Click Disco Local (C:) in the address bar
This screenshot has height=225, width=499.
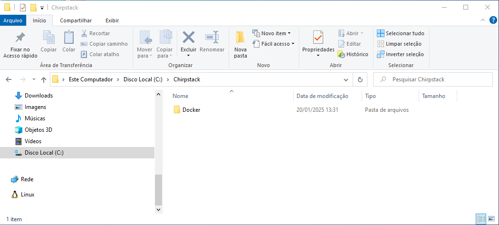coord(143,79)
